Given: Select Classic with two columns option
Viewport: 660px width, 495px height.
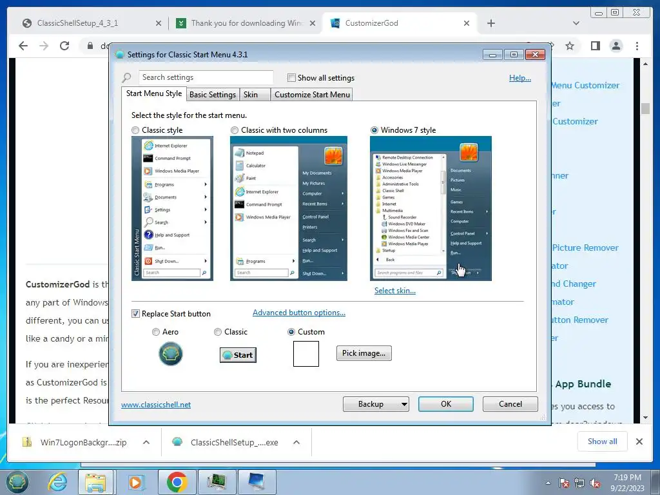Looking at the screenshot, I should click(x=235, y=130).
